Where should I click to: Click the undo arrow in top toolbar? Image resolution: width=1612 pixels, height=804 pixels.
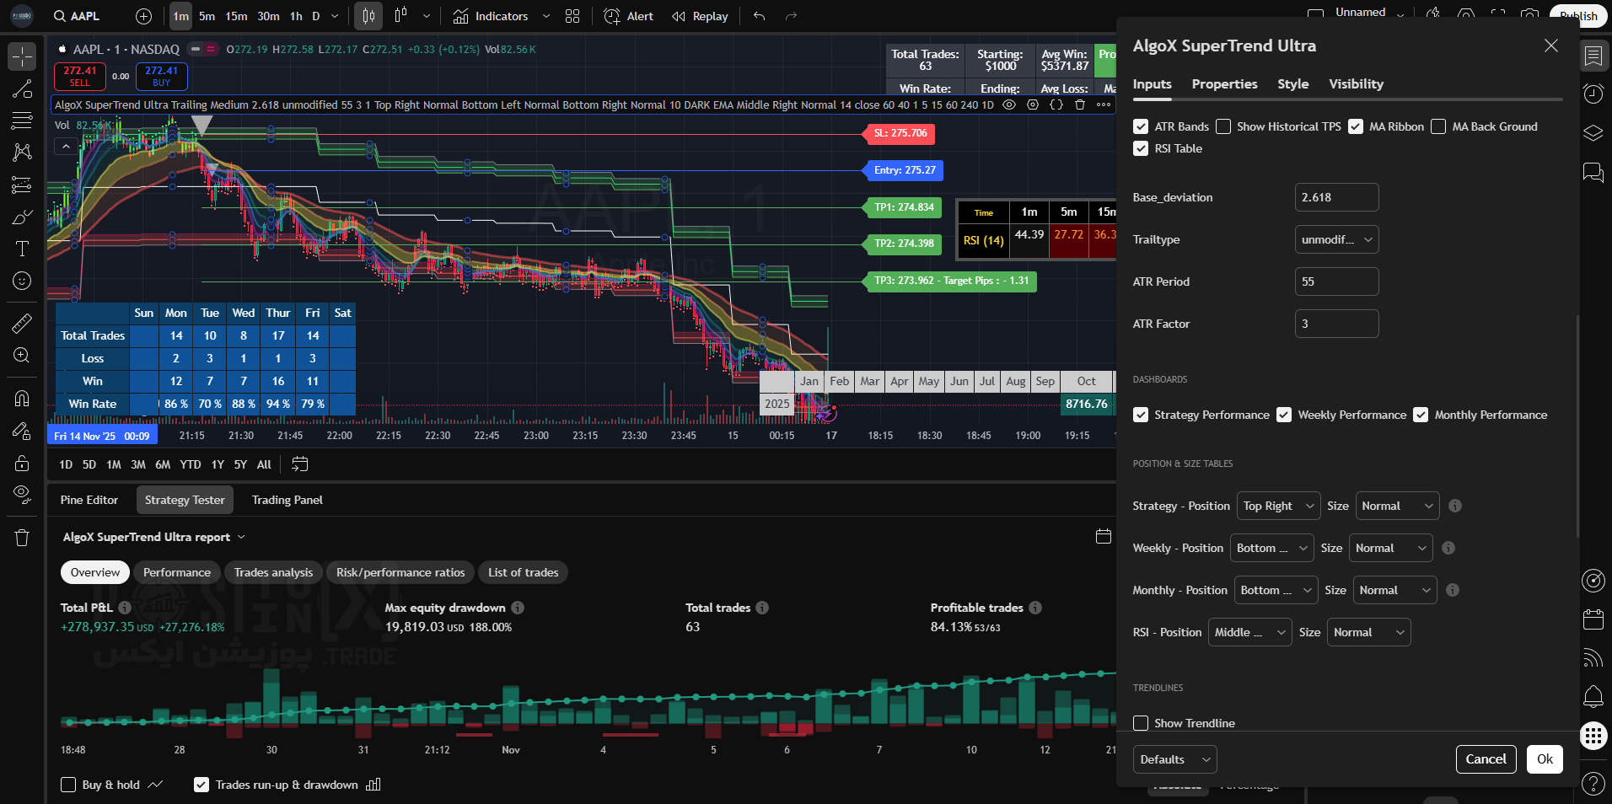(x=759, y=16)
